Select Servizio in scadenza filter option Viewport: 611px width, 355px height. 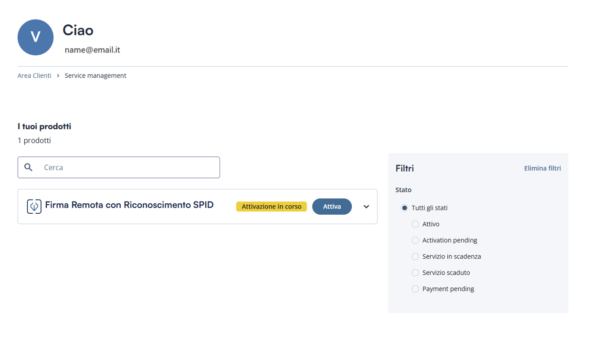coord(415,257)
